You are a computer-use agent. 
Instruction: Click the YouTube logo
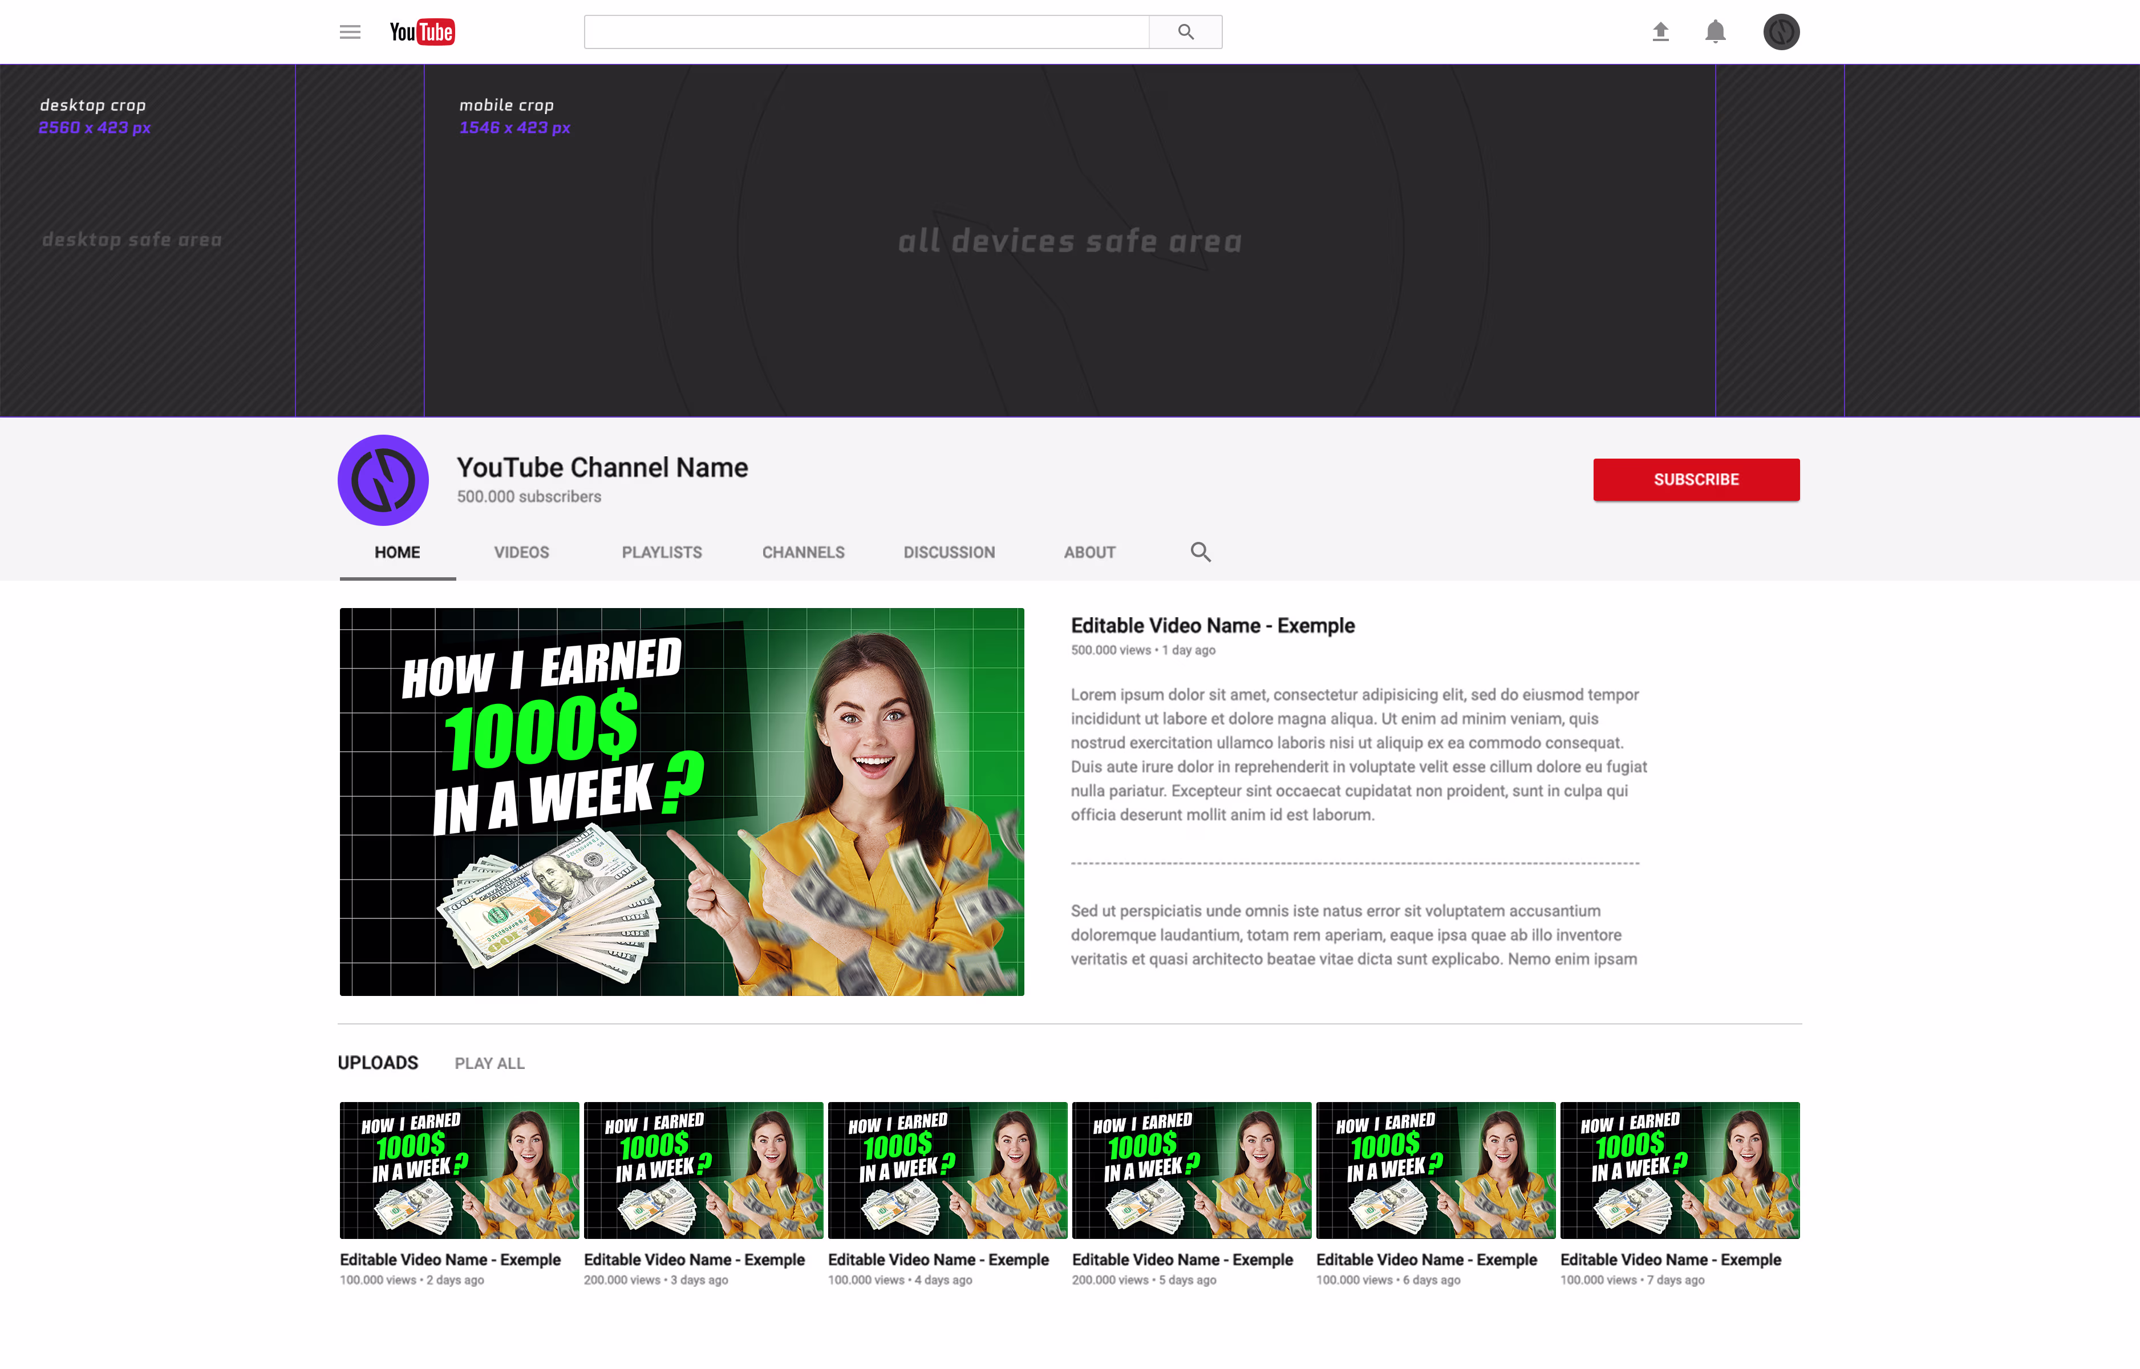click(x=422, y=32)
